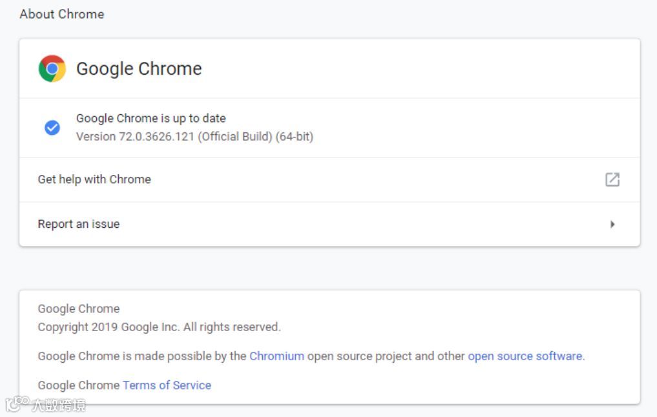Viewport: 657px width, 417px height.
Task: Open the "Get help with Chrome" row
Action: pyautogui.click(x=94, y=179)
